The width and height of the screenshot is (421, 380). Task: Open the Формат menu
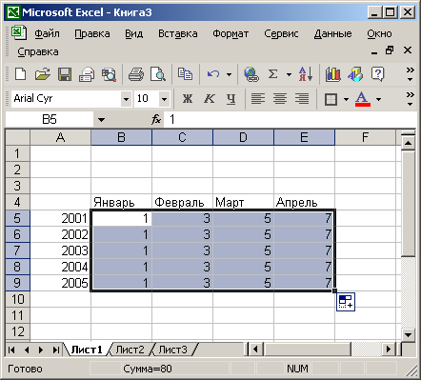click(x=231, y=33)
